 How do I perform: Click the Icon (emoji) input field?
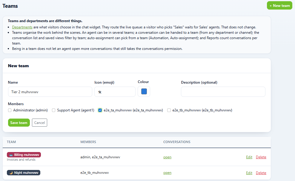[115, 92]
